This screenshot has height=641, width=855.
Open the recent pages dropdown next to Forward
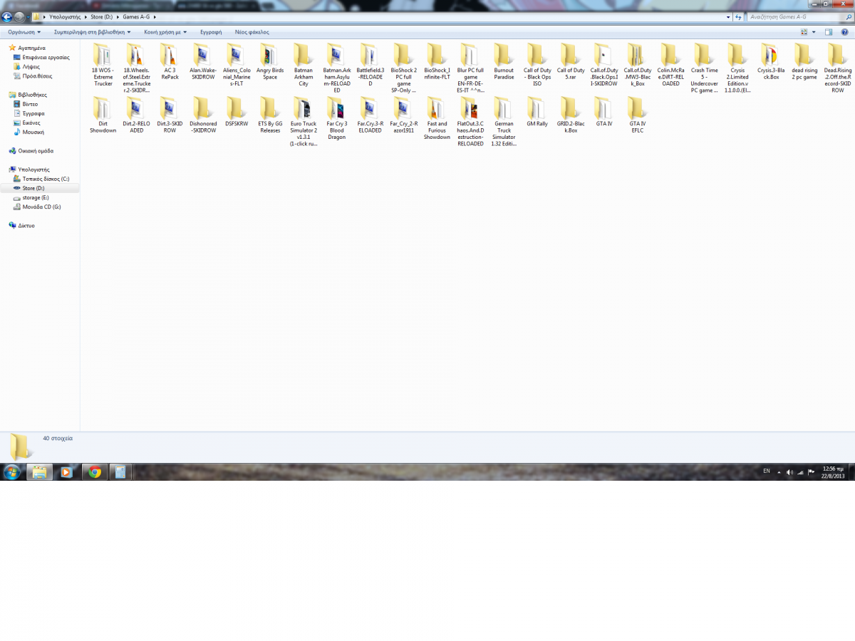click(28, 16)
